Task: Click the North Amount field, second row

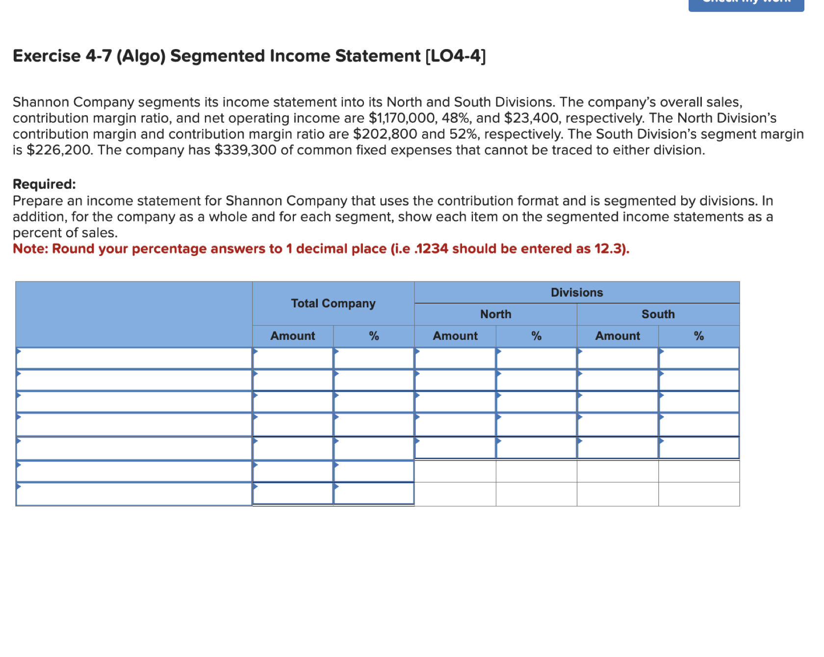Action: tap(455, 380)
